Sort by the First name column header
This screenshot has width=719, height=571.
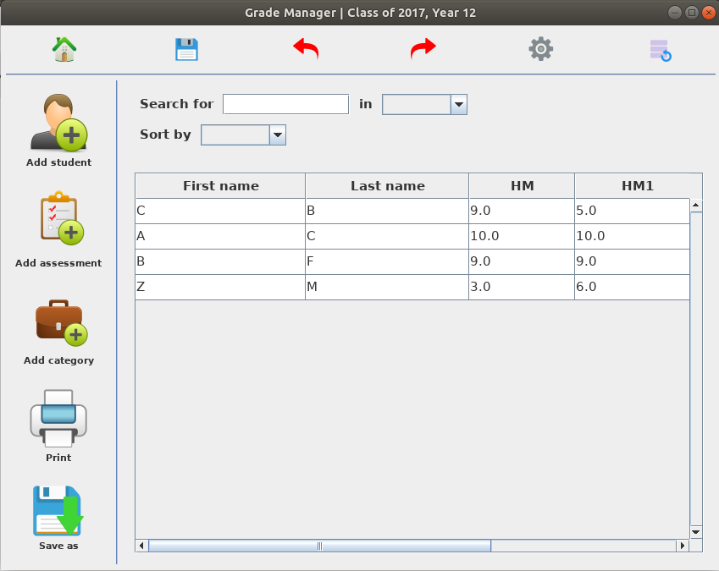tap(219, 185)
